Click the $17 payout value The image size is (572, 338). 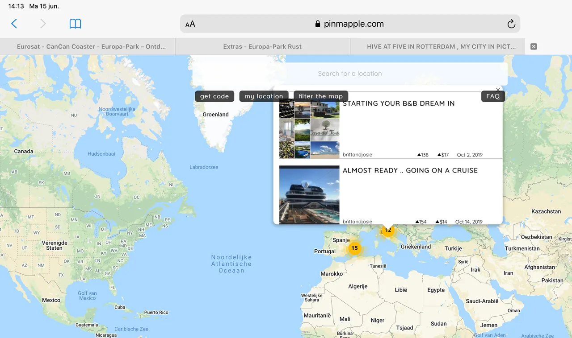443,155
